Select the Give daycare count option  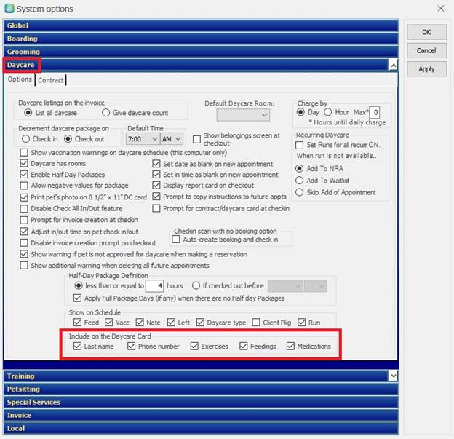point(106,114)
